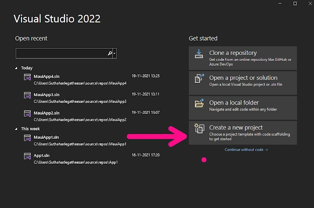Click the solution icon beside MauiApp1.sln

27,138
